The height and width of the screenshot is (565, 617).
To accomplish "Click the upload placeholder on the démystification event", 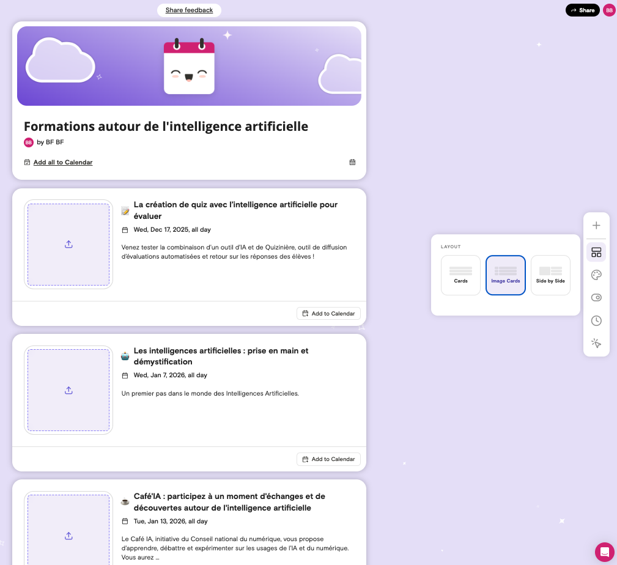I will click(x=68, y=390).
